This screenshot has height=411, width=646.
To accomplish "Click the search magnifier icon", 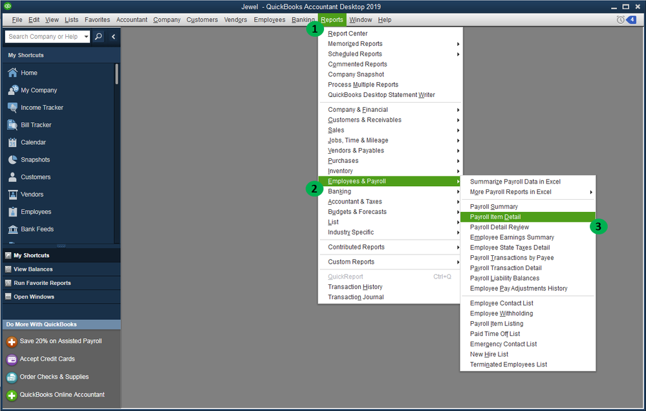I will coord(98,36).
